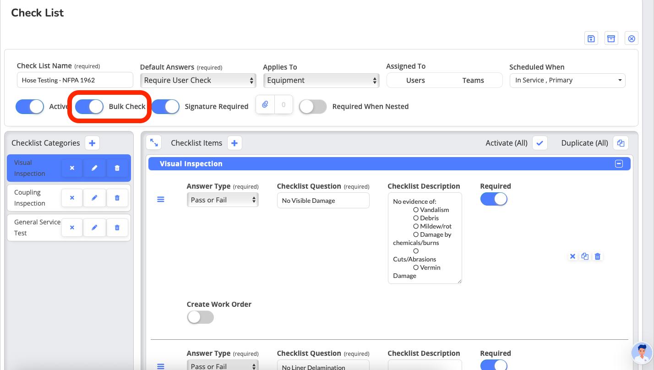This screenshot has height=370, width=654.
Task: Click the archive checklist icon
Action: [x=611, y=38]
